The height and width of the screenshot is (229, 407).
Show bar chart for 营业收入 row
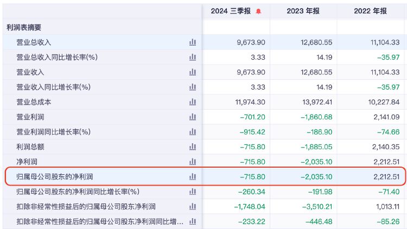[x=193, y=72]
